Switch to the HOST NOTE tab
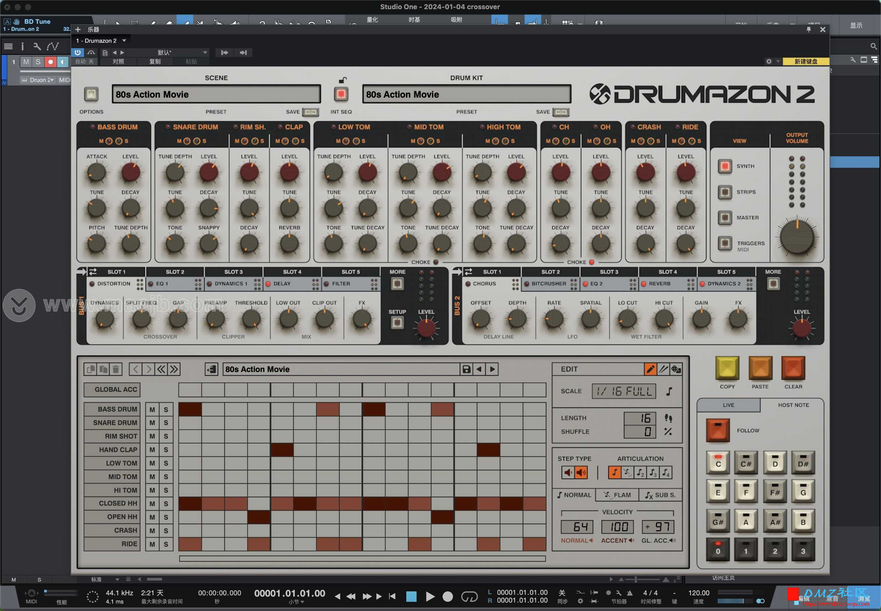The image size is (881, 611). (793, 405)
